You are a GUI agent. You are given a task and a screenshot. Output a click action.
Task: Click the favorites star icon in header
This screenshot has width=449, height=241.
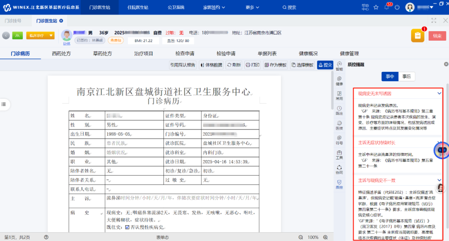pyautogui.click(x=376, y=7)
